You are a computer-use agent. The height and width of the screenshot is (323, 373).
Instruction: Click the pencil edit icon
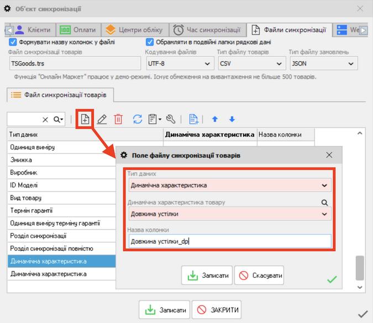(x=102, y=119)
